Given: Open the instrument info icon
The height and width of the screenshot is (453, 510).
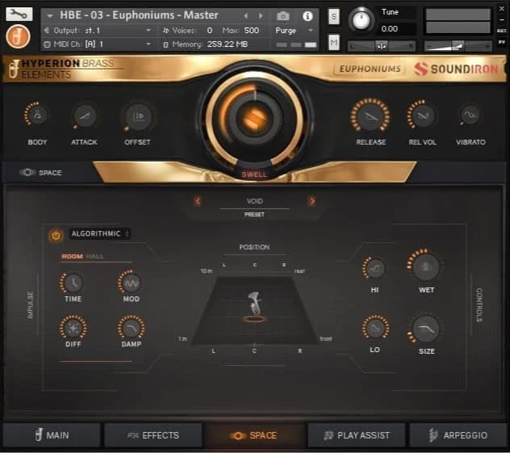Looking at the screenshot, I should [x=307, y=15].
